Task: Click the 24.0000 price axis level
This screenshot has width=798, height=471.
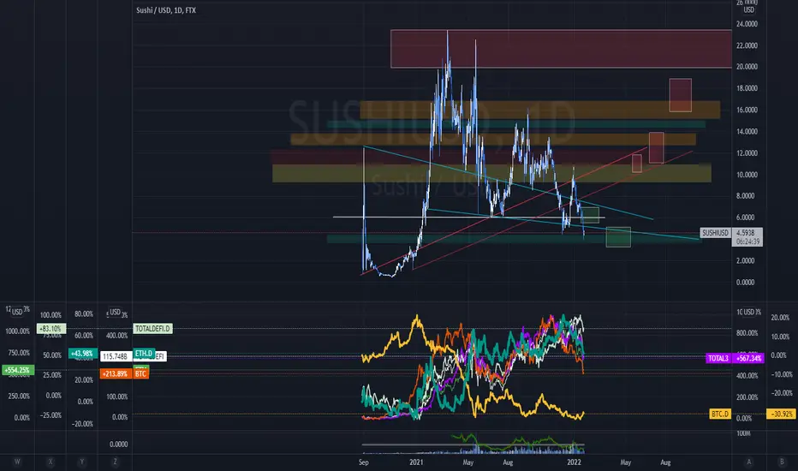Action: click(x=747, y=24)
